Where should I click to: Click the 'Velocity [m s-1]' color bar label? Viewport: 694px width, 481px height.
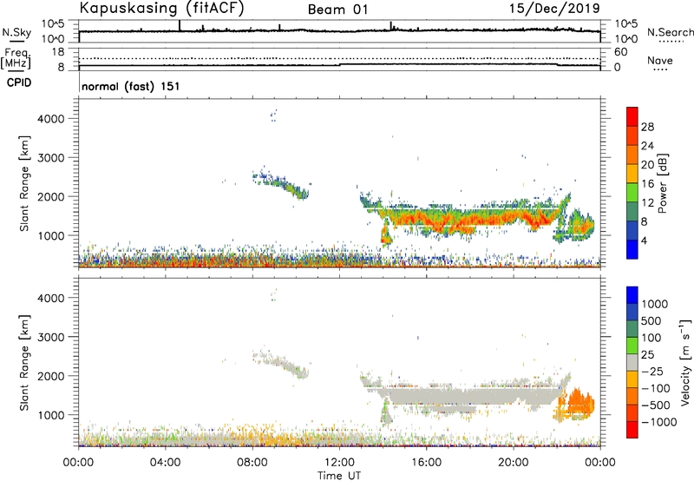pyautogui.click(x=685, y=362)
